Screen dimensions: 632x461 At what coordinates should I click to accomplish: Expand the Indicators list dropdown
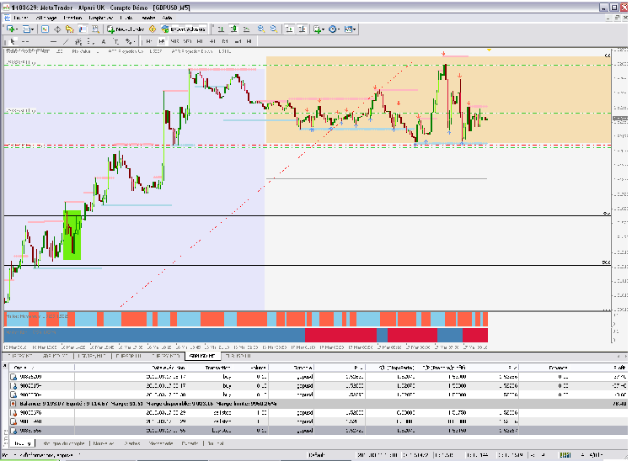coord(319,29)
